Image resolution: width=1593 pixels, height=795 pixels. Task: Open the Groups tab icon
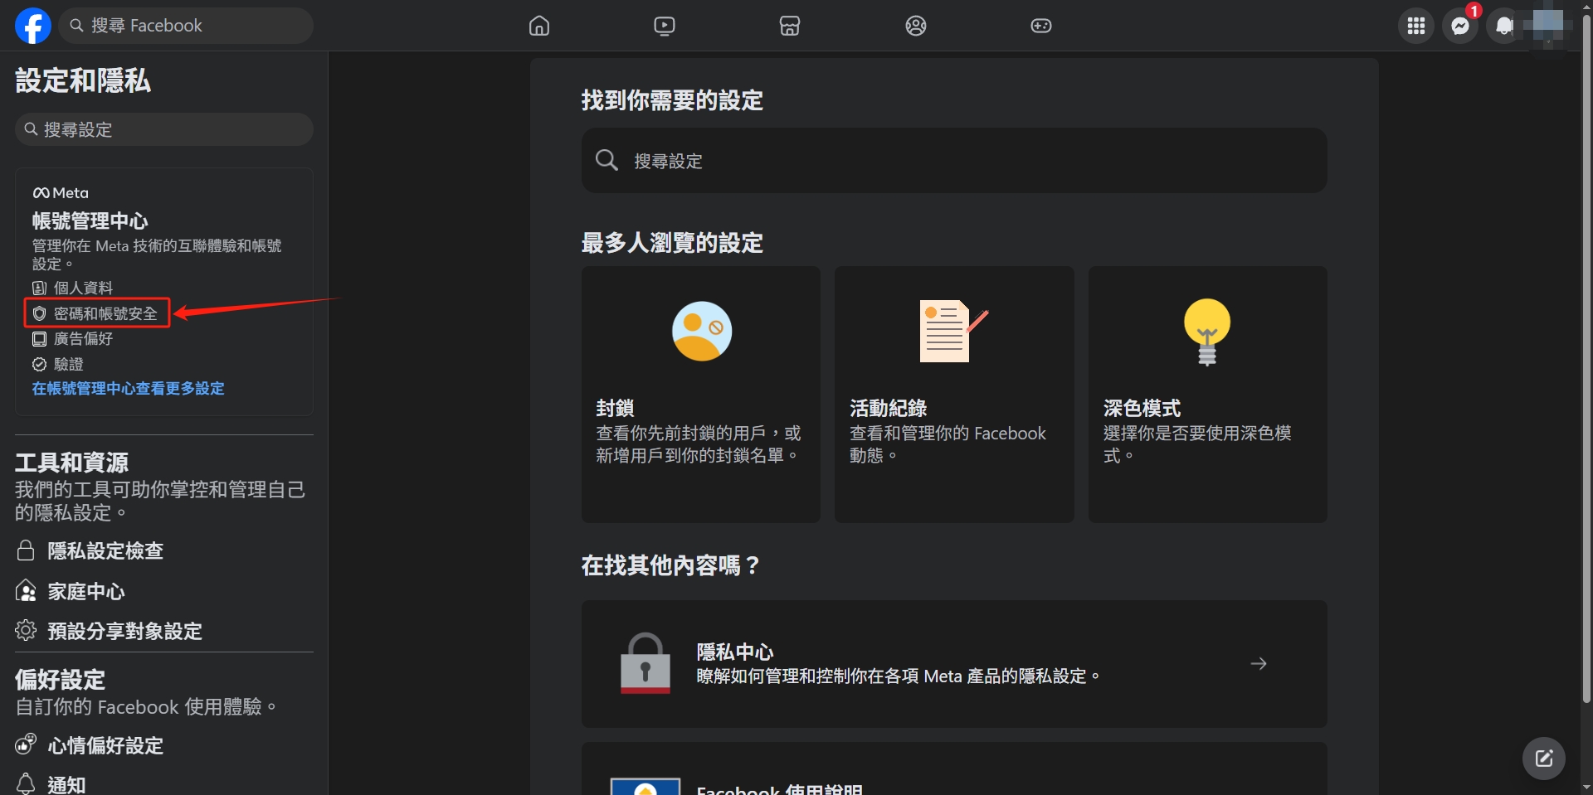pyautogui.click(x=916, y=26)
